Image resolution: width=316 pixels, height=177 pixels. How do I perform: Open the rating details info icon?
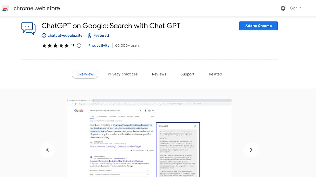(79, 45)
